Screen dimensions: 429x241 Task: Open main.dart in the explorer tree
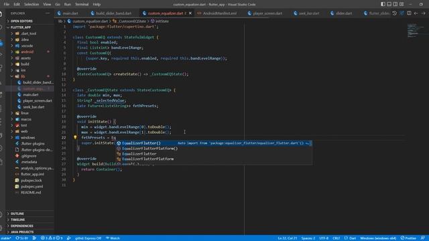31,94
